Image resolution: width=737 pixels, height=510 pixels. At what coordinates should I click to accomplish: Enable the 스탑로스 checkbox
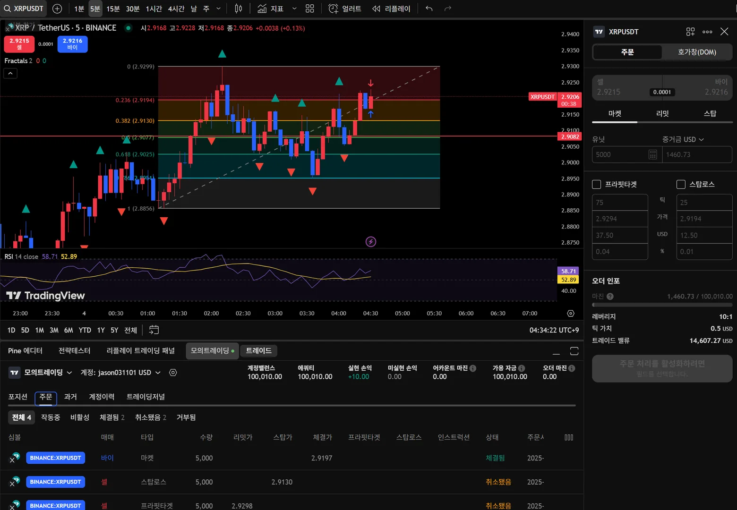681,184
